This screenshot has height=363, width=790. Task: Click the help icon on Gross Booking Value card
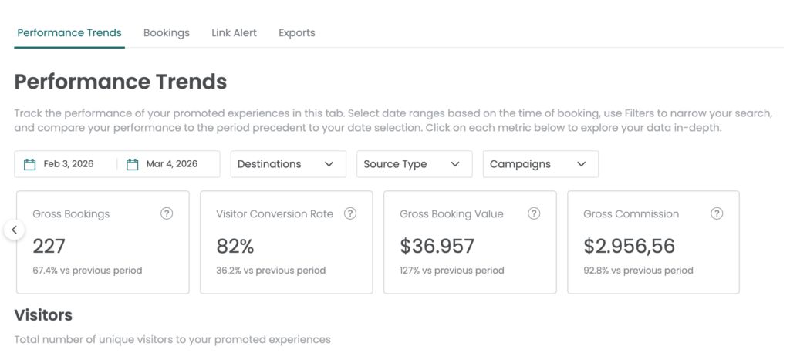pos(534,213)
